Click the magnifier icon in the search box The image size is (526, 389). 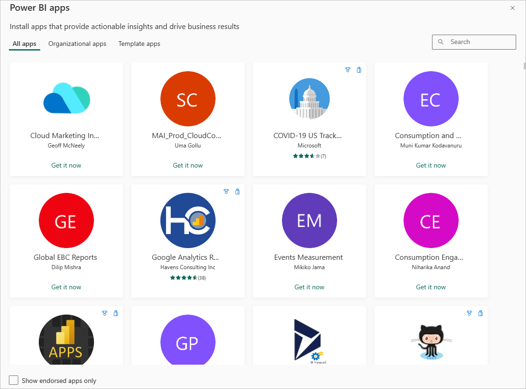tap(441, 42)
